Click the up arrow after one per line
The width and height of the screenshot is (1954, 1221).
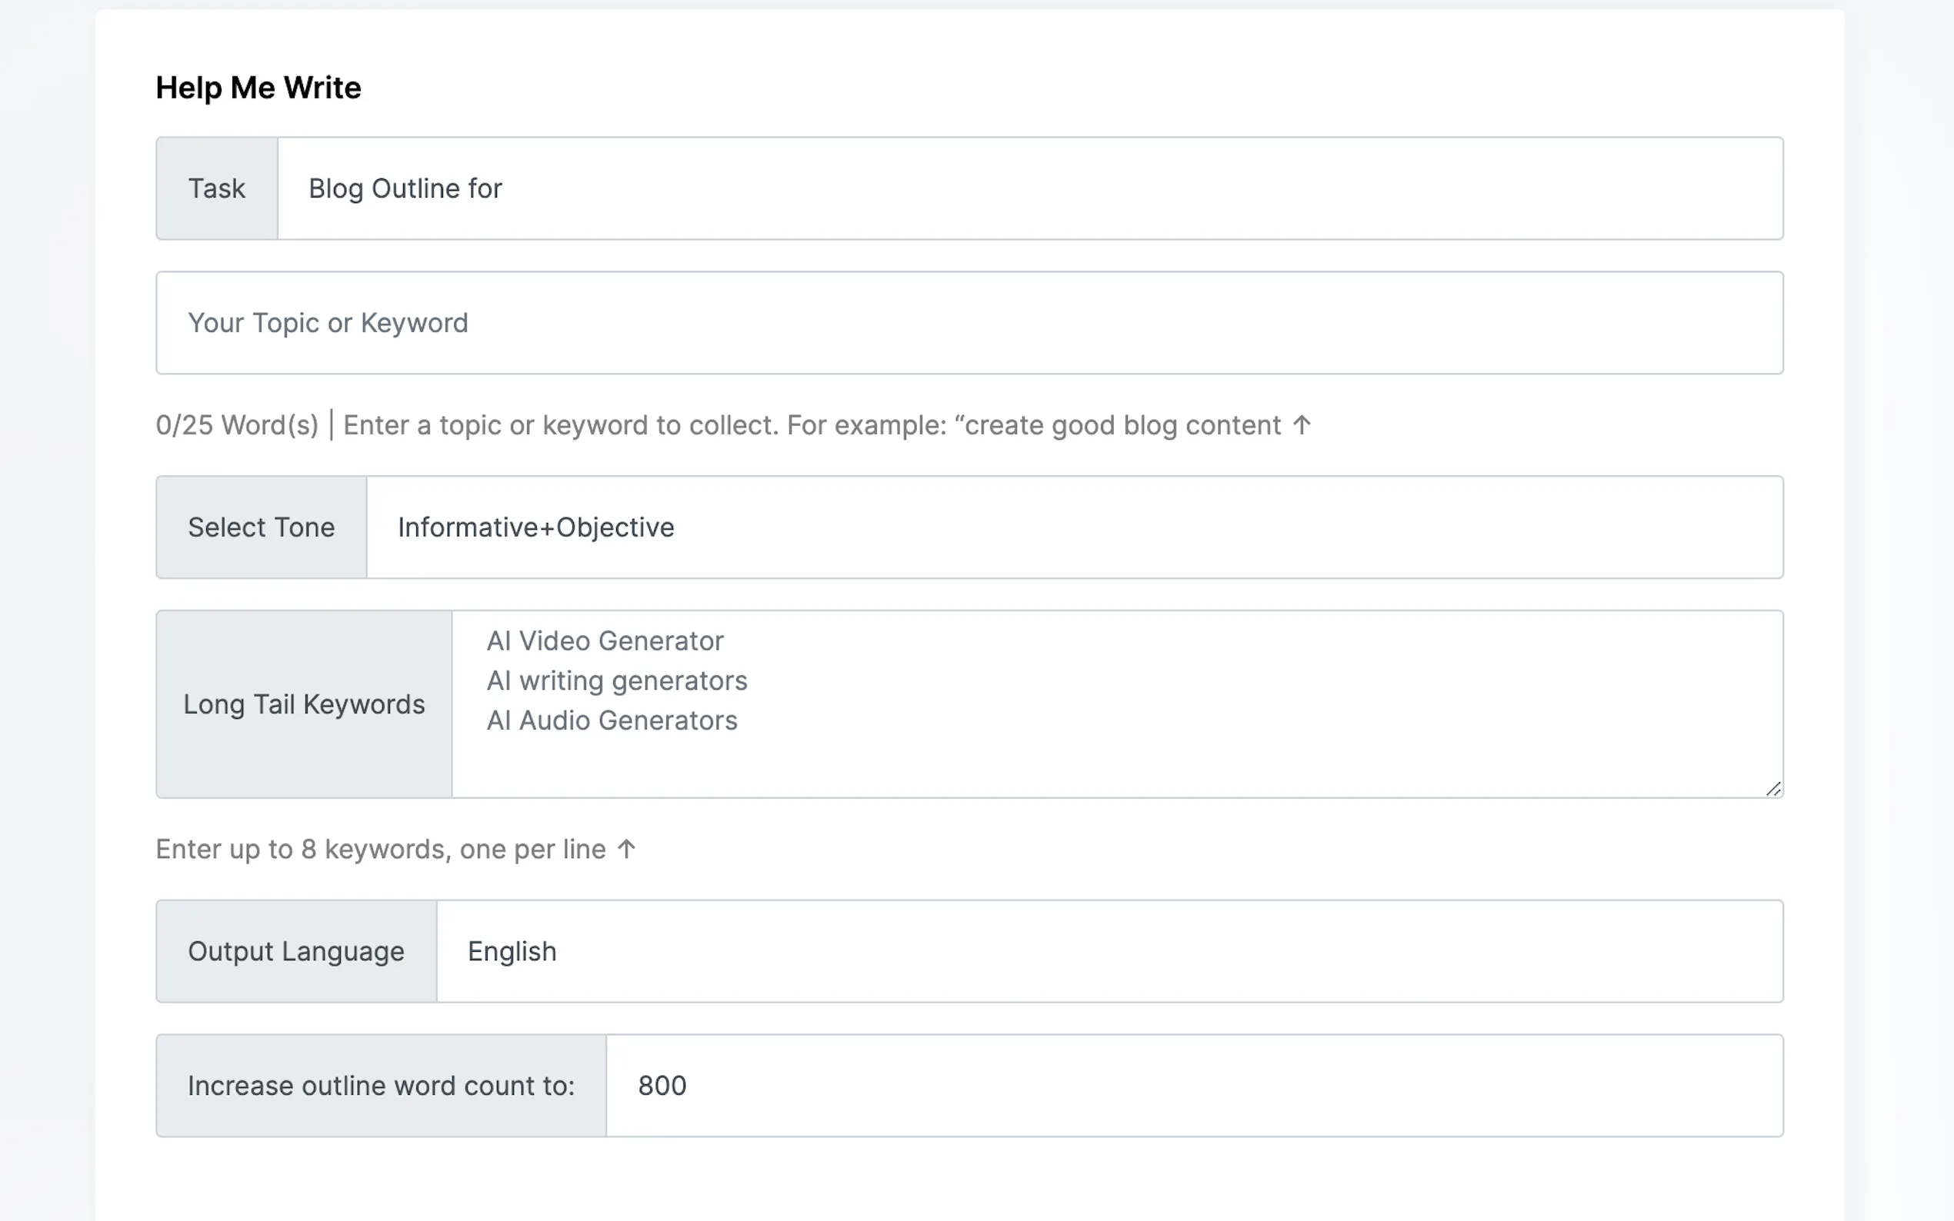click(x=626, y=850)
